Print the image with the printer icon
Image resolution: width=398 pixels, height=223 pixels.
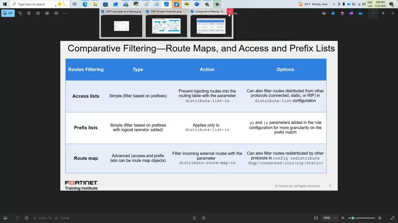tap(38, 13)
